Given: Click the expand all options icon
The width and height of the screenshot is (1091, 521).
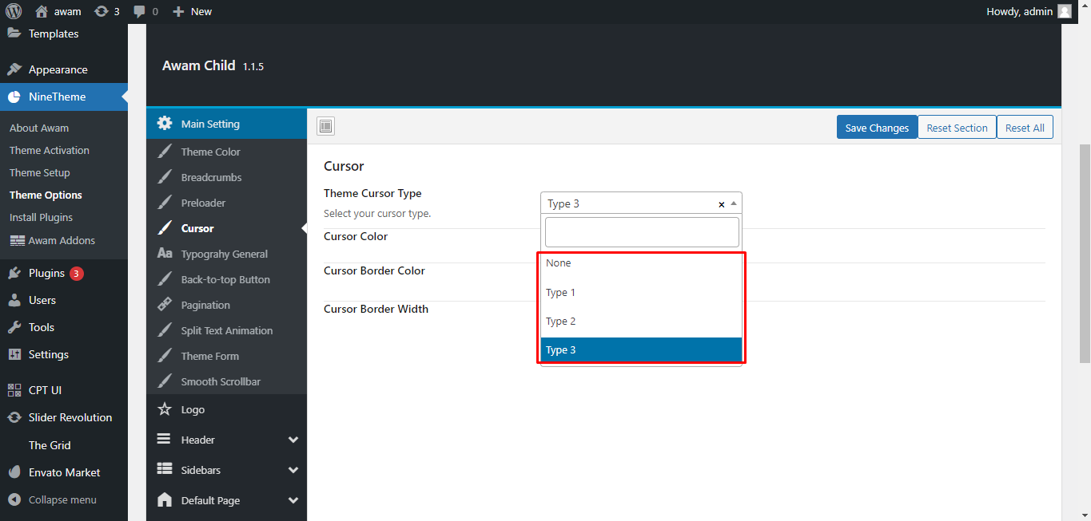Looking at the screenshot, I should tap(325, 126).
